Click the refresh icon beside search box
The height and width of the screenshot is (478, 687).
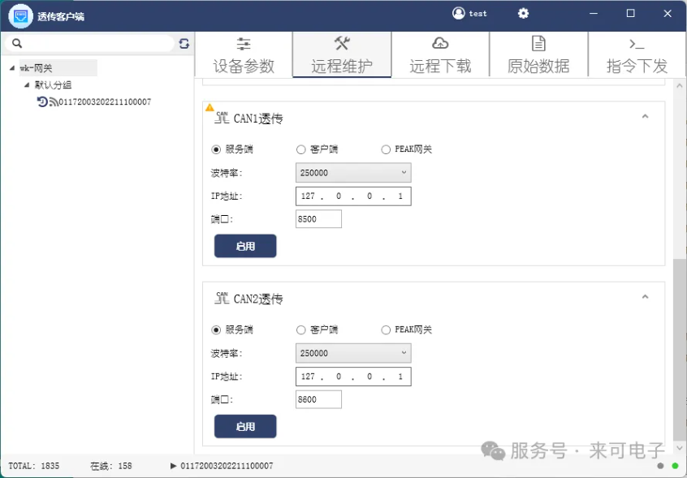(x=184, y=43)
